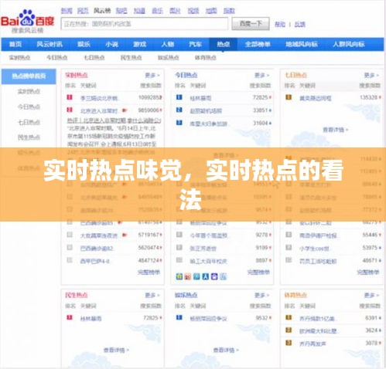Open the 小说 navigation tab
The height and width of the screenshot is (369, 386).
[x=111, y=44]
